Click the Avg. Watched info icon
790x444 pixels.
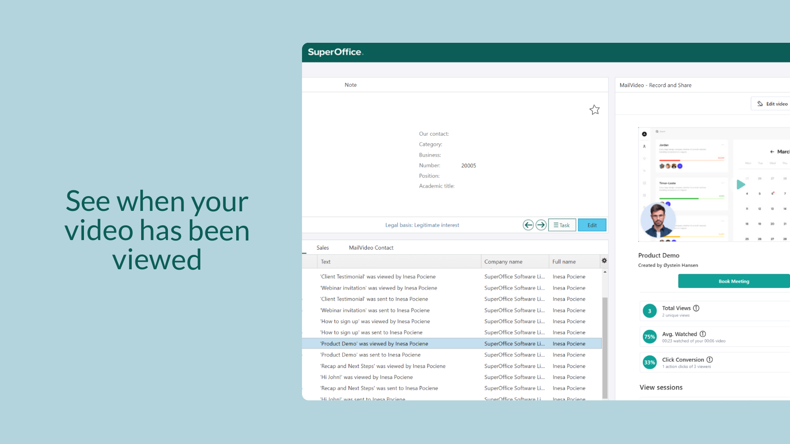pos(703,334)
